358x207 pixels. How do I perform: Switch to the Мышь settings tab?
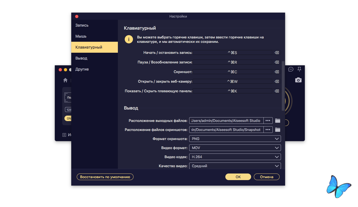[x=95, y=36]
